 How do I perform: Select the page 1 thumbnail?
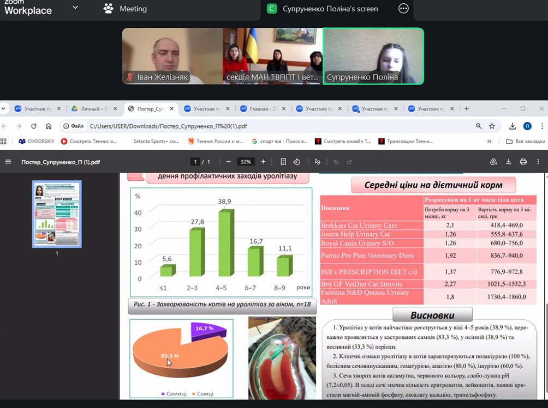(x=57, y=214)
